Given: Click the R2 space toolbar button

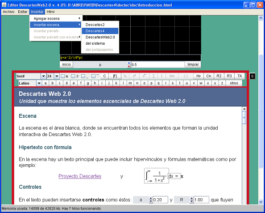Looking at the screenshot, I should point(219,76).
